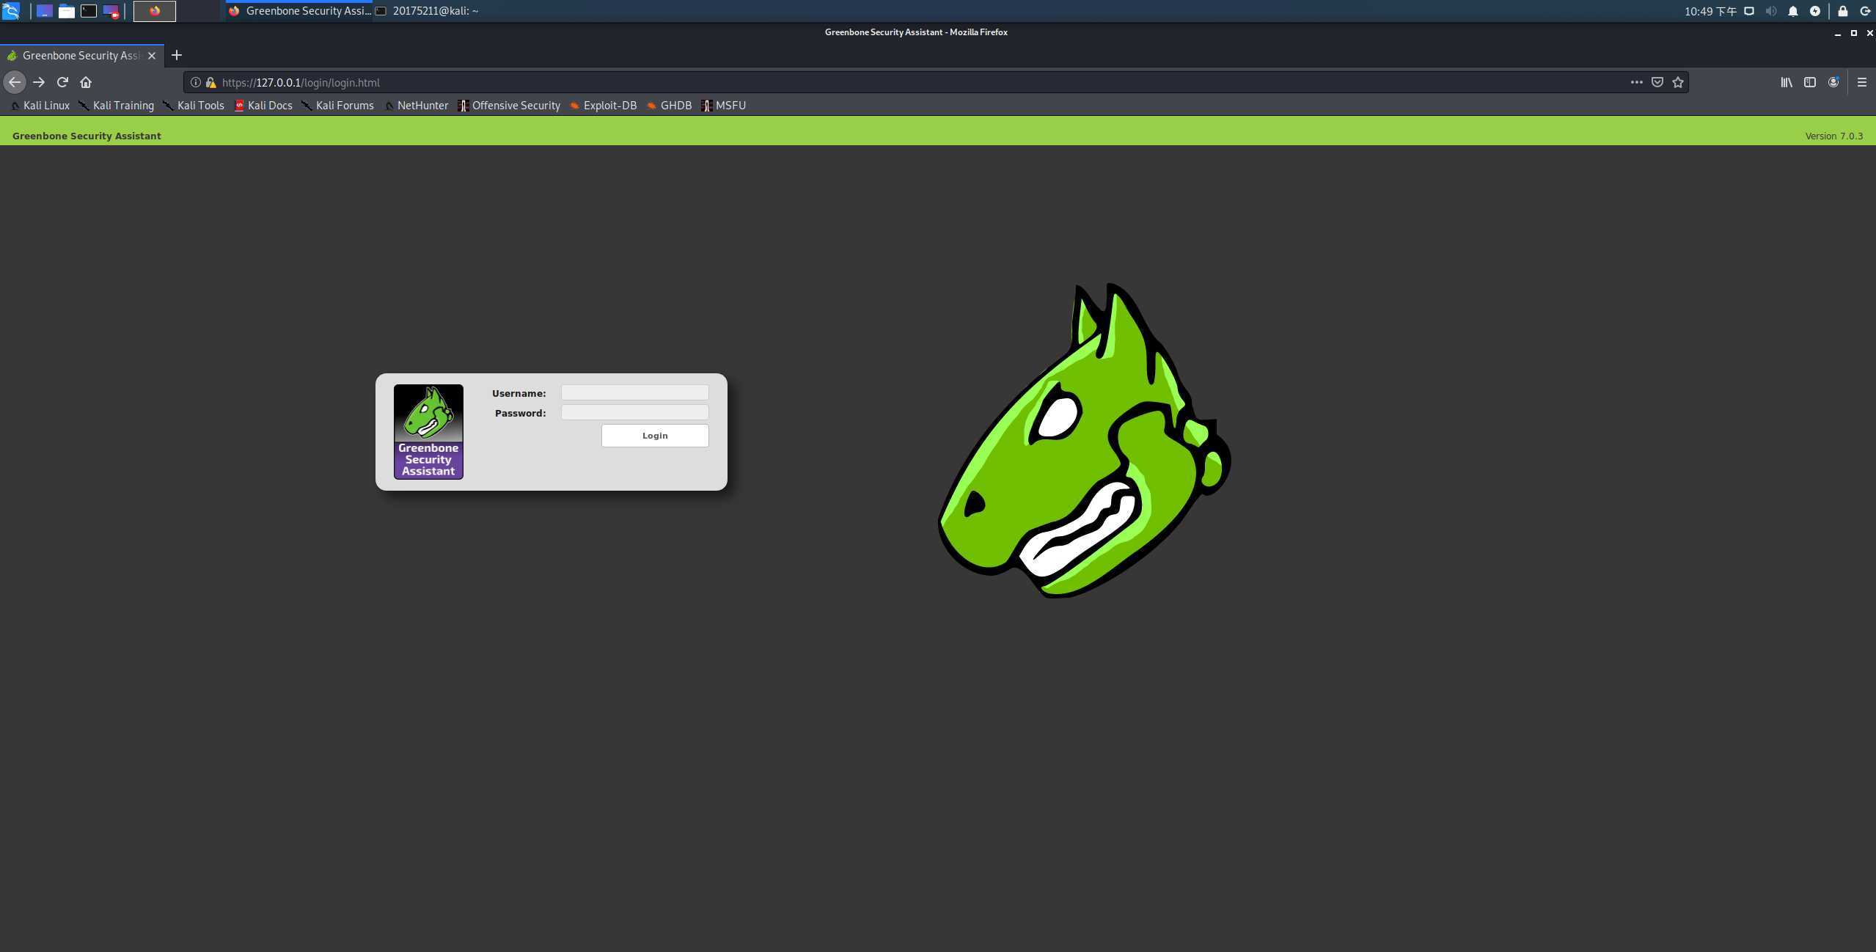The height and width of the screenshot is (952, 1876).
Task: Open the Firefox account icon
Action: [x=1833, y=82]
